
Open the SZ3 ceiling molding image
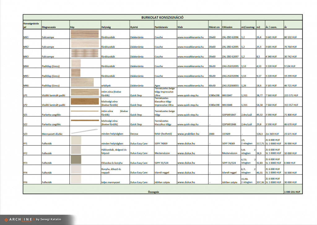pos(84,131)
